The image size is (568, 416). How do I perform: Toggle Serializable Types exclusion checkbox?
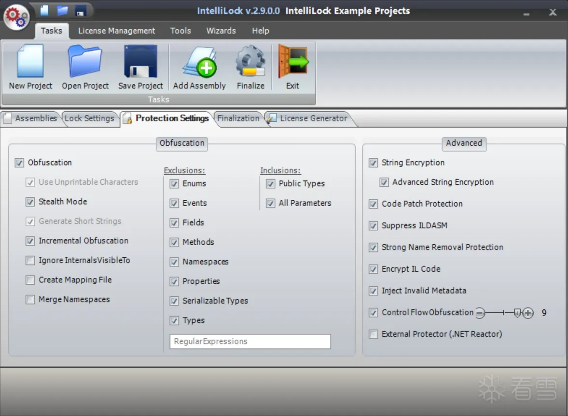pyautogui.click(x=174, y=301)
